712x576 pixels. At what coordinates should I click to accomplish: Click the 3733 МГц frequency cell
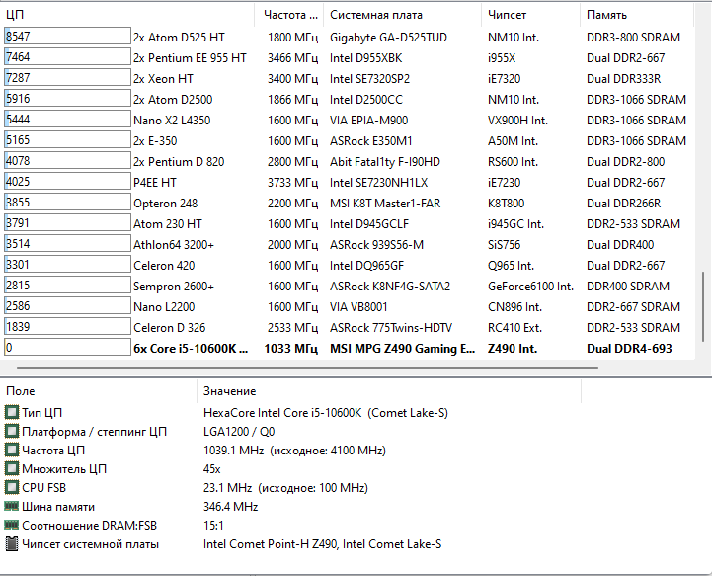[292, 183]
